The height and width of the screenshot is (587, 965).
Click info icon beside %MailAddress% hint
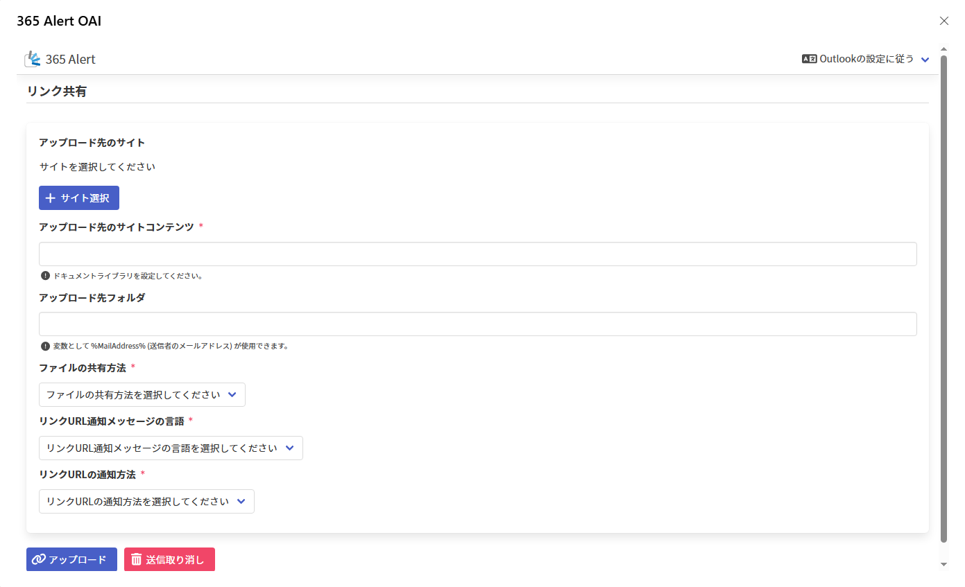(45, 346)
